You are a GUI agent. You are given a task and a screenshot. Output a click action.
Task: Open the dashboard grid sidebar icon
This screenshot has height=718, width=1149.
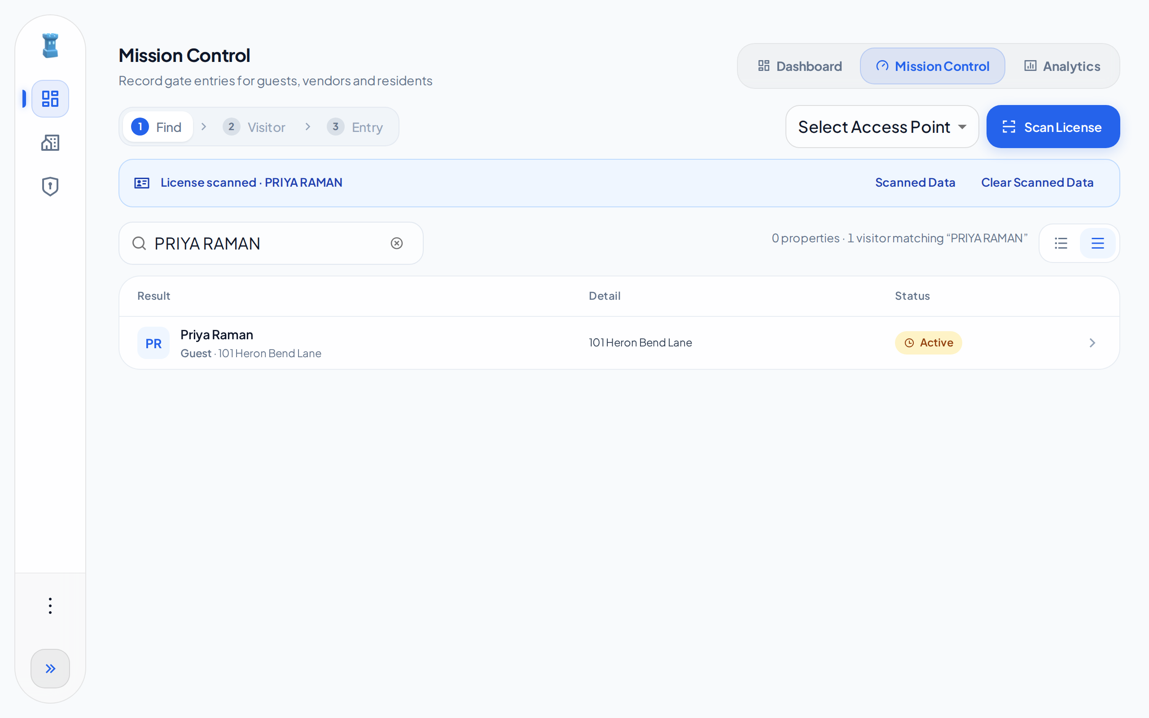click(50, 99)
